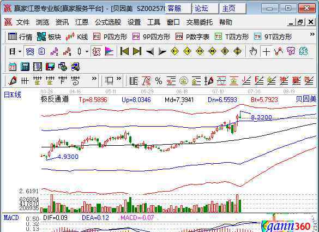Activate the crosshair cursor tool
Screen dimensions: 319x232
[x=266, y=52]
